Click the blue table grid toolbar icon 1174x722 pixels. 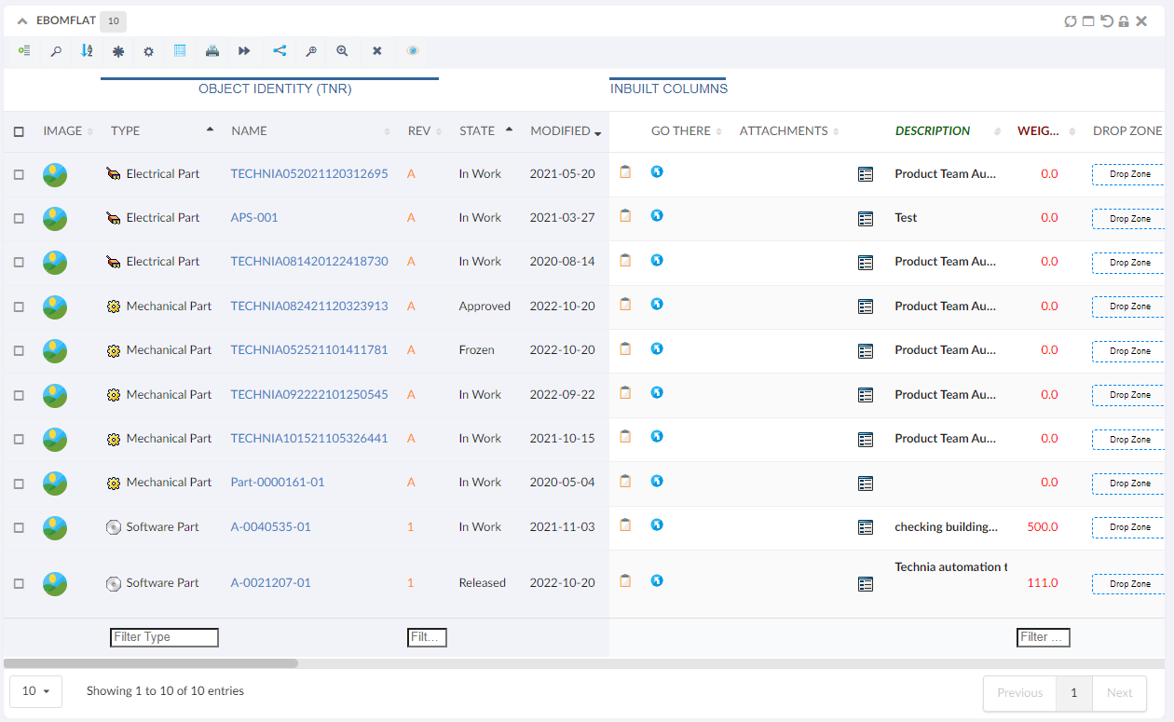coord(180,51)
